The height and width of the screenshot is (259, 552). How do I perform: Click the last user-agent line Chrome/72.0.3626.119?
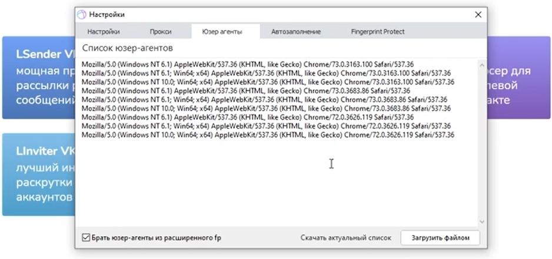coord(268,134)
